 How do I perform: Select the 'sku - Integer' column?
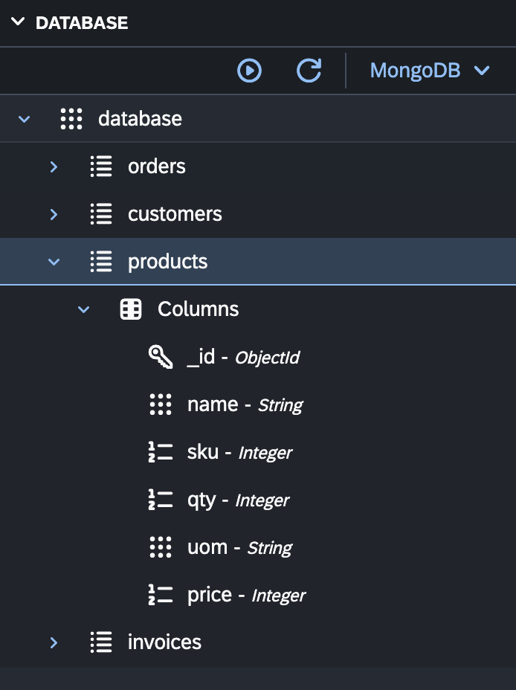pos(239,452)
